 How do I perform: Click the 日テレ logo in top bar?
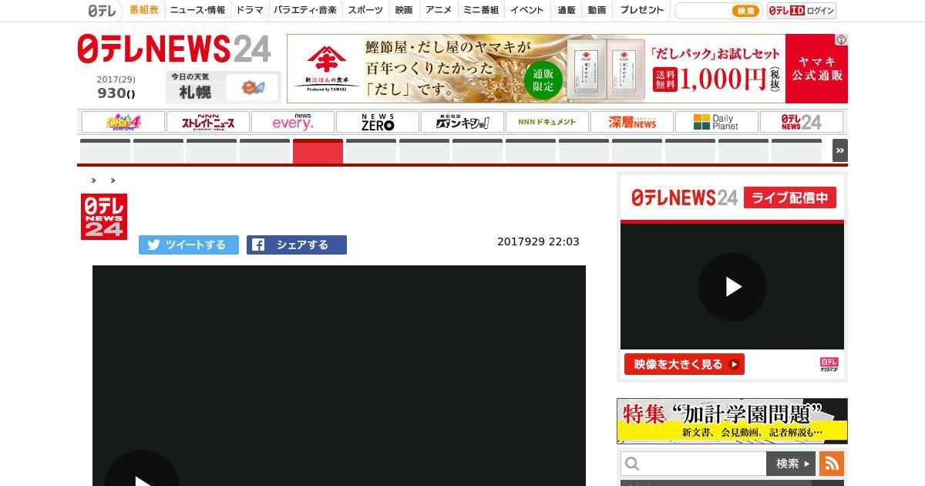102,11
